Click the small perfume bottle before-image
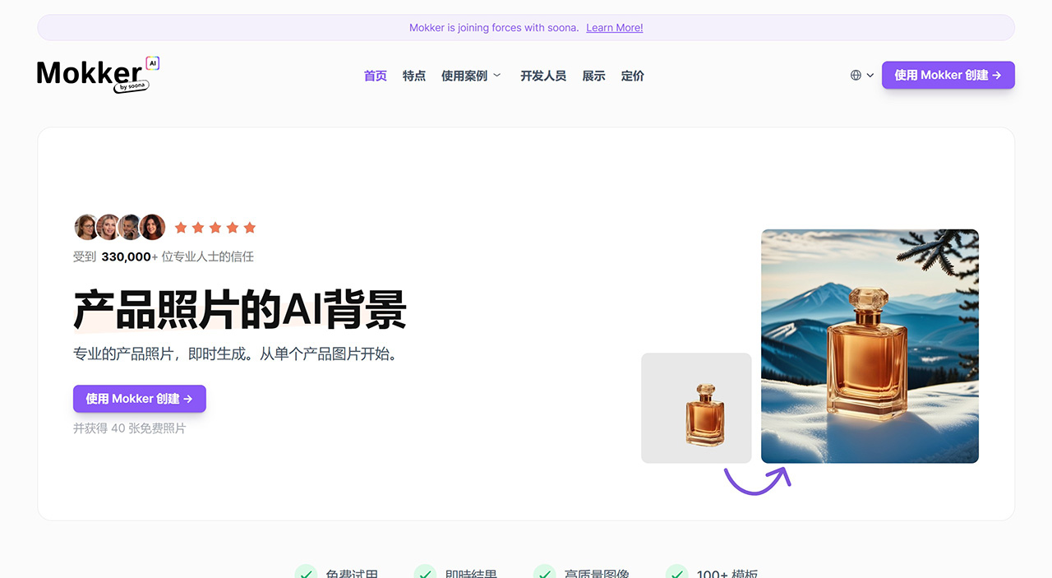 696,408
